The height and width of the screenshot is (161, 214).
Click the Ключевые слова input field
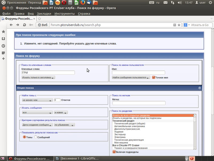coord(48,72)
